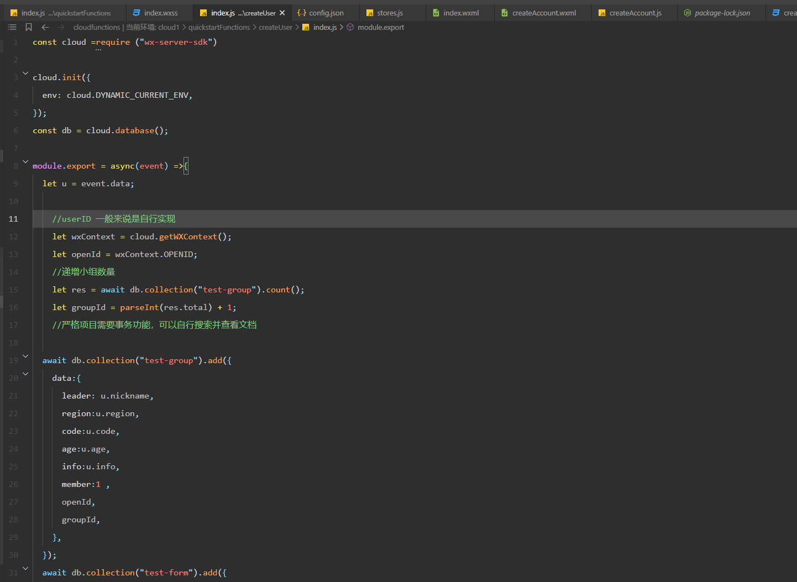The width and height of the screenshot is (797, 582).
Task: Click line number 11 in the gutter
Action: point(13,219)
